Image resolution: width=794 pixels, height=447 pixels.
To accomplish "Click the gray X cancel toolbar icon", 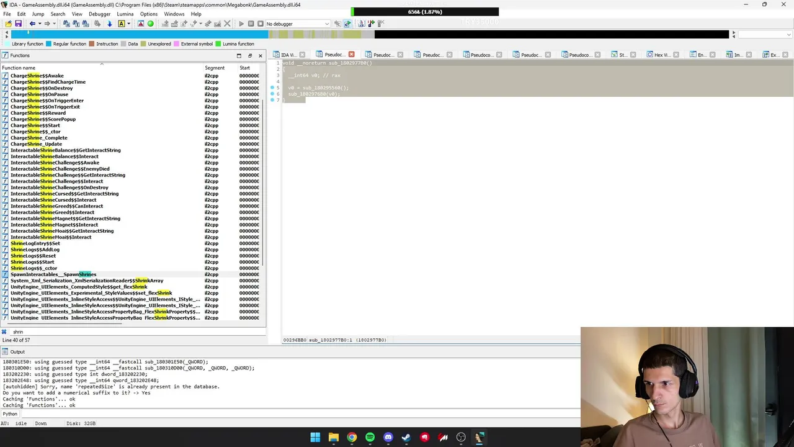I will pyautogui.click(x=227, y=24).
